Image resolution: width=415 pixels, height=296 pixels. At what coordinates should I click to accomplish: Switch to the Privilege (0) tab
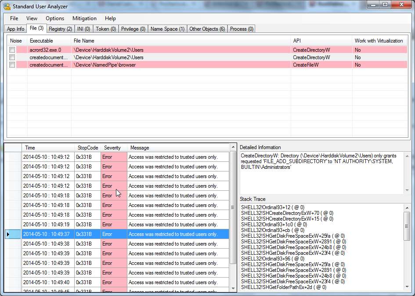(133, 29)
